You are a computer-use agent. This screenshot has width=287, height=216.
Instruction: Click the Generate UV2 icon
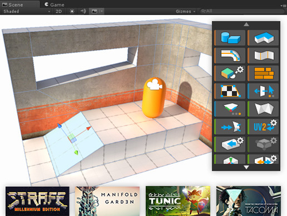[263, 127]
